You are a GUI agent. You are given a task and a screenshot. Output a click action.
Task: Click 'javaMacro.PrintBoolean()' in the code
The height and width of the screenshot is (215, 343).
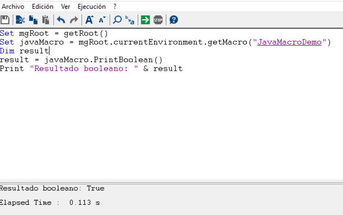104,60
